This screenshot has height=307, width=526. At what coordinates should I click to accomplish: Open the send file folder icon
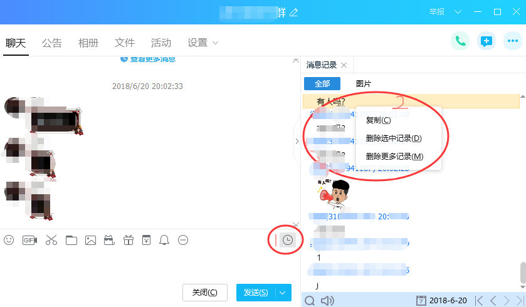(x=71, y=240)
